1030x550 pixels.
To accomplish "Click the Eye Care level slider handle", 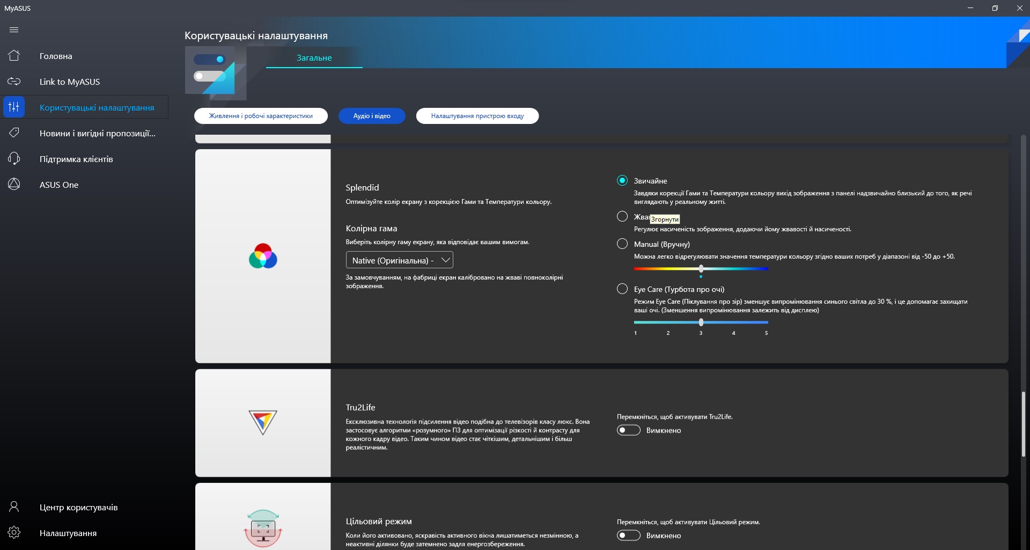I will point(701,322).
